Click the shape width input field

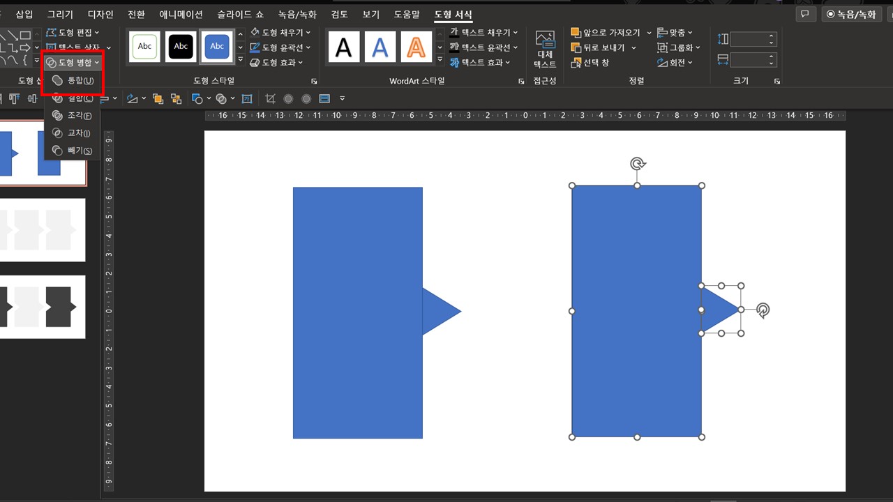click(x=753, y=60)
